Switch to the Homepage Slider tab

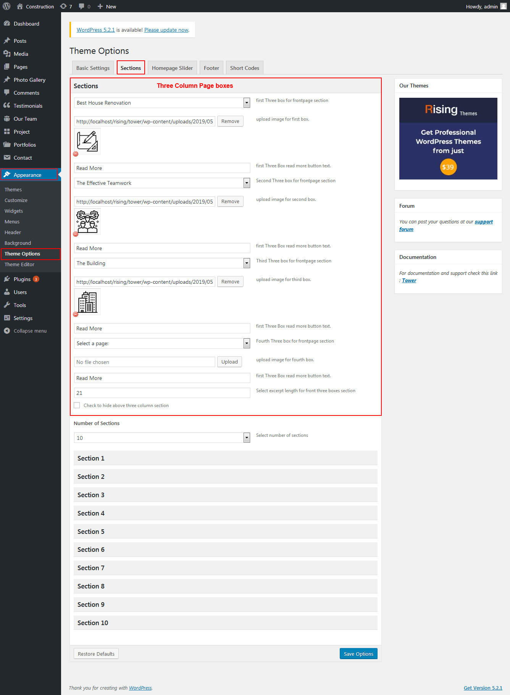tap(172, 68)
